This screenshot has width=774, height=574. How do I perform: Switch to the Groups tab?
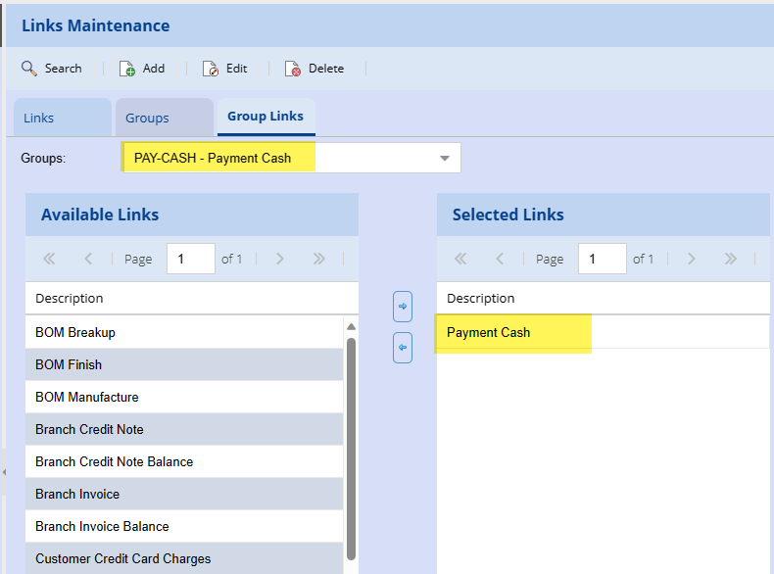click(147, 118)
